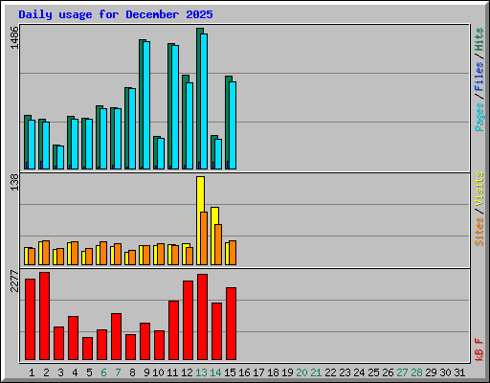Click the cyan bar for day 8

[x=132, y=129]
